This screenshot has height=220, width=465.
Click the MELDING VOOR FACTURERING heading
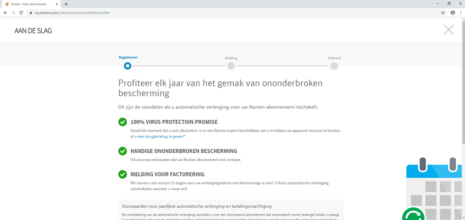click(167, 174)
